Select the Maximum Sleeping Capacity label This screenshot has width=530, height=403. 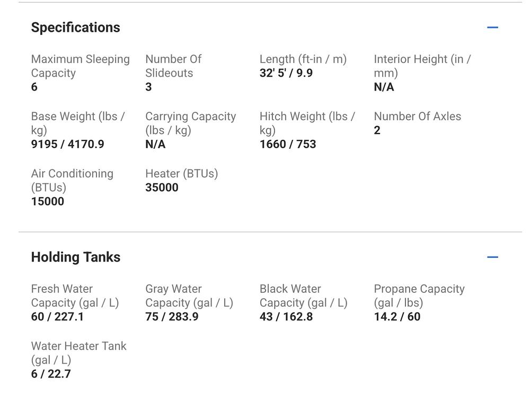click(80, 66)
